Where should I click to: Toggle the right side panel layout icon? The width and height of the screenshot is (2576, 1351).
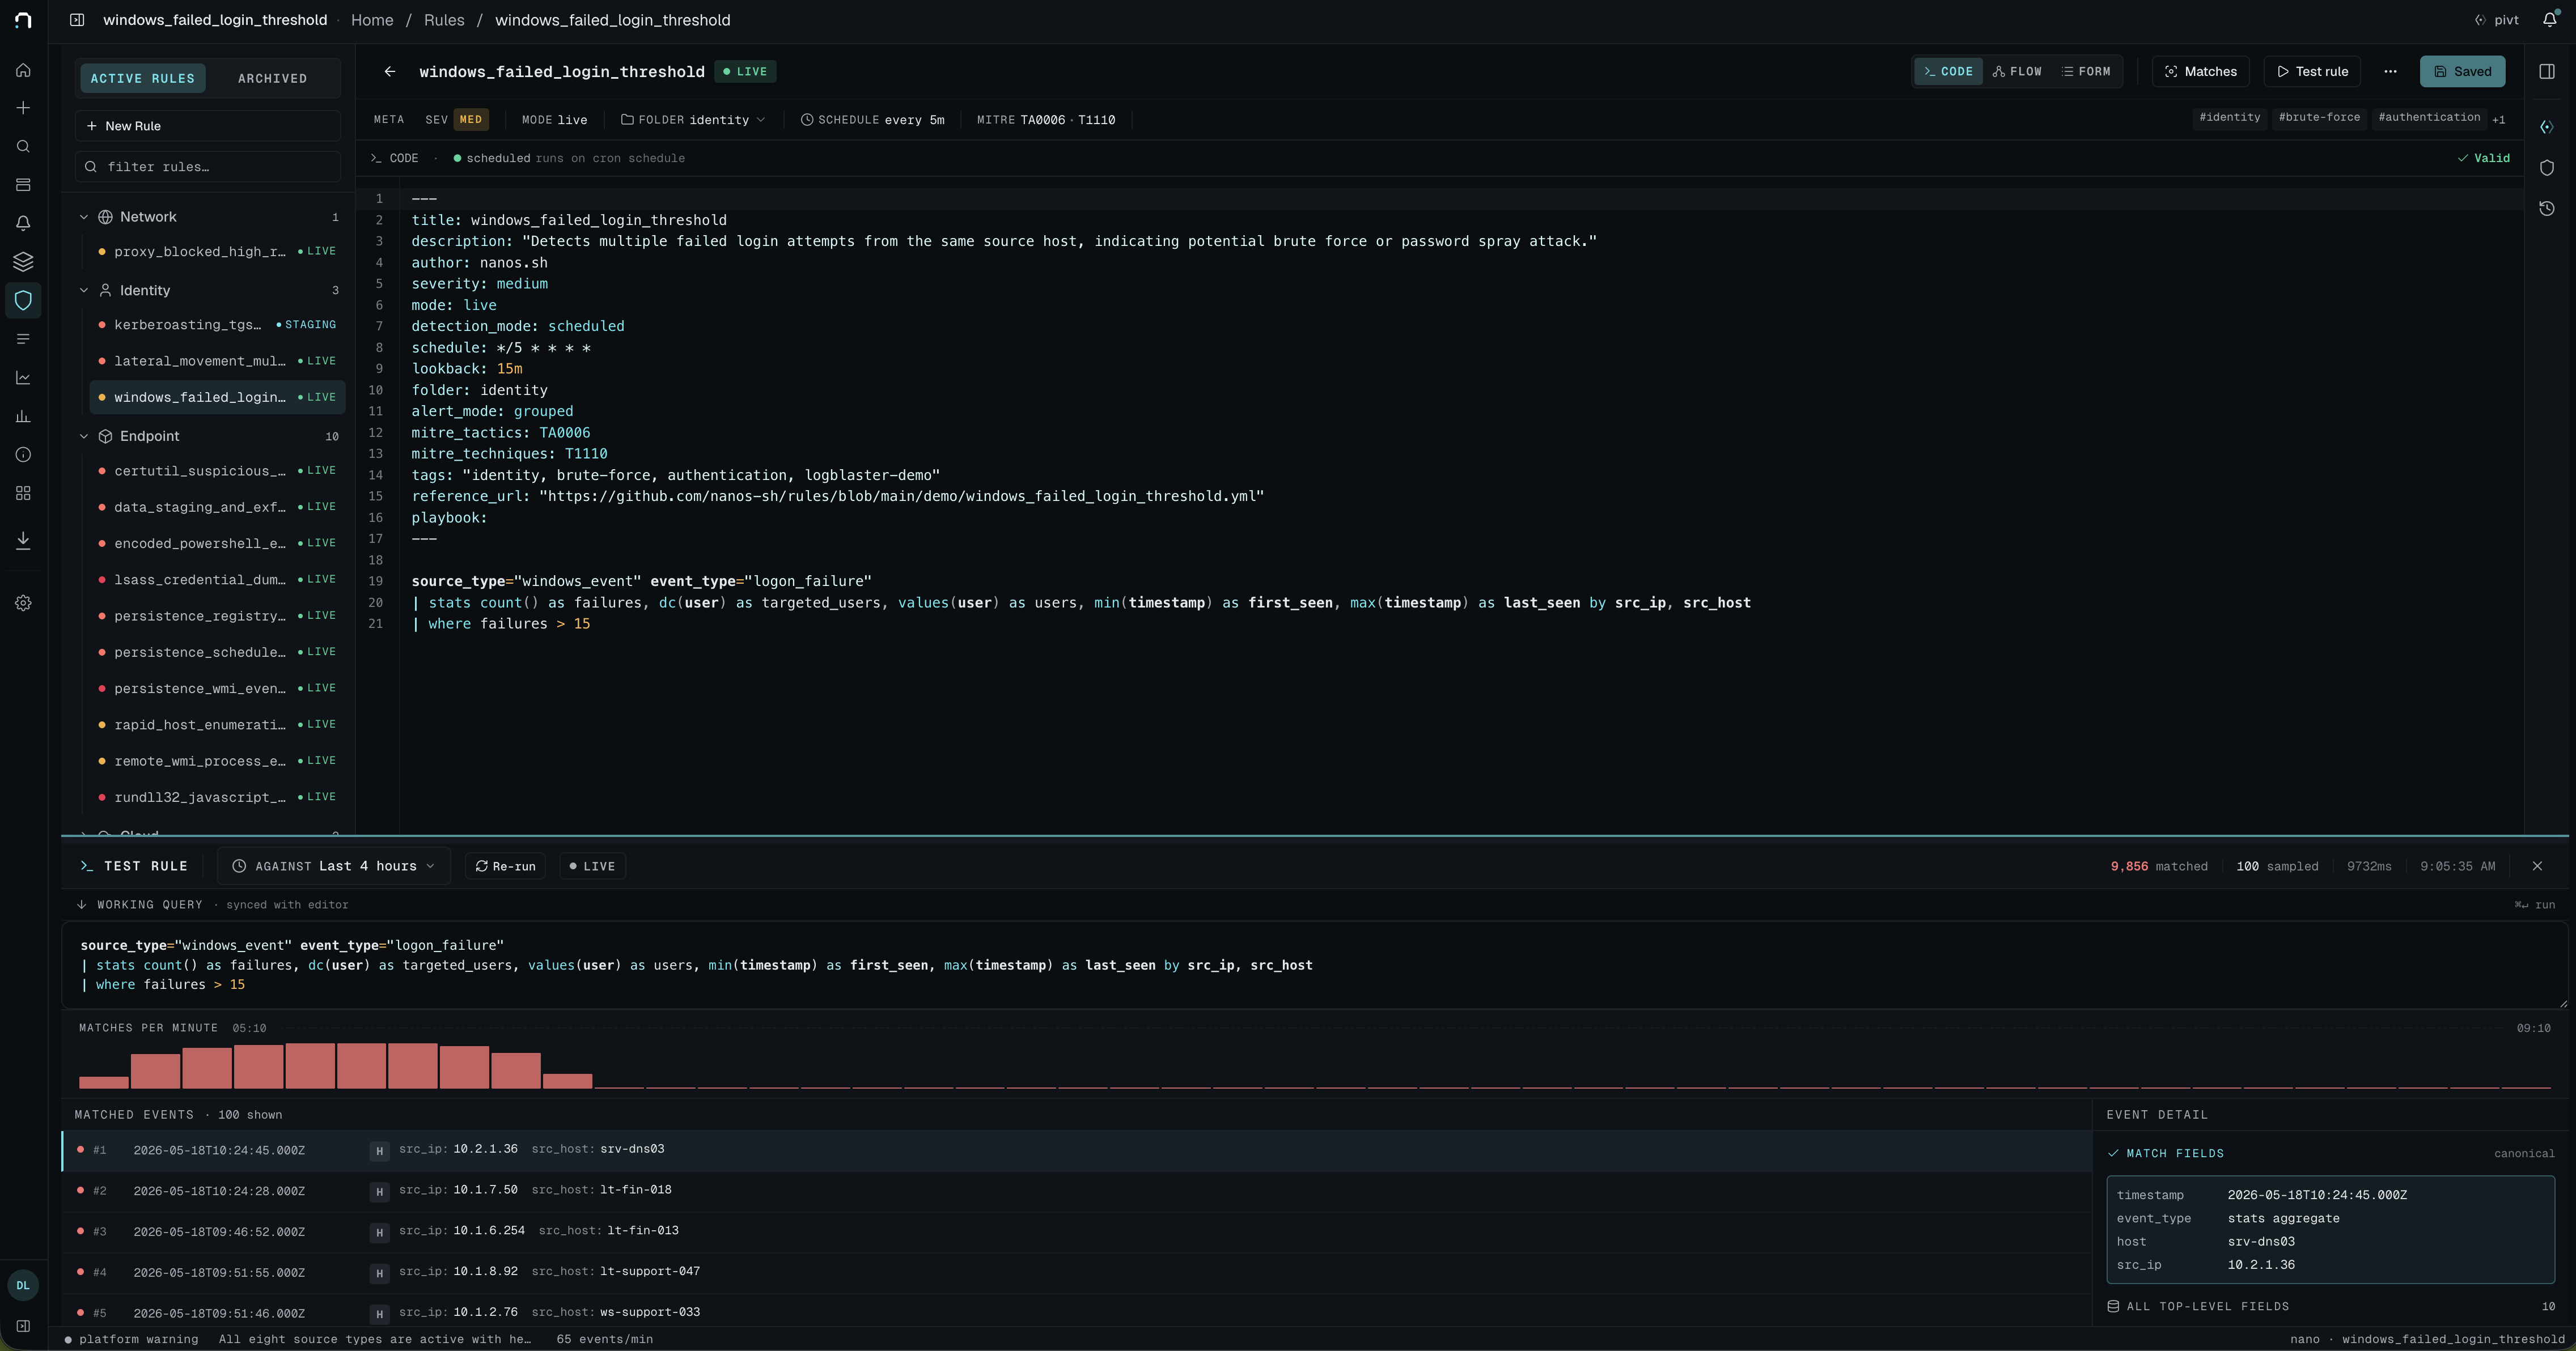tap(2547, 72)
